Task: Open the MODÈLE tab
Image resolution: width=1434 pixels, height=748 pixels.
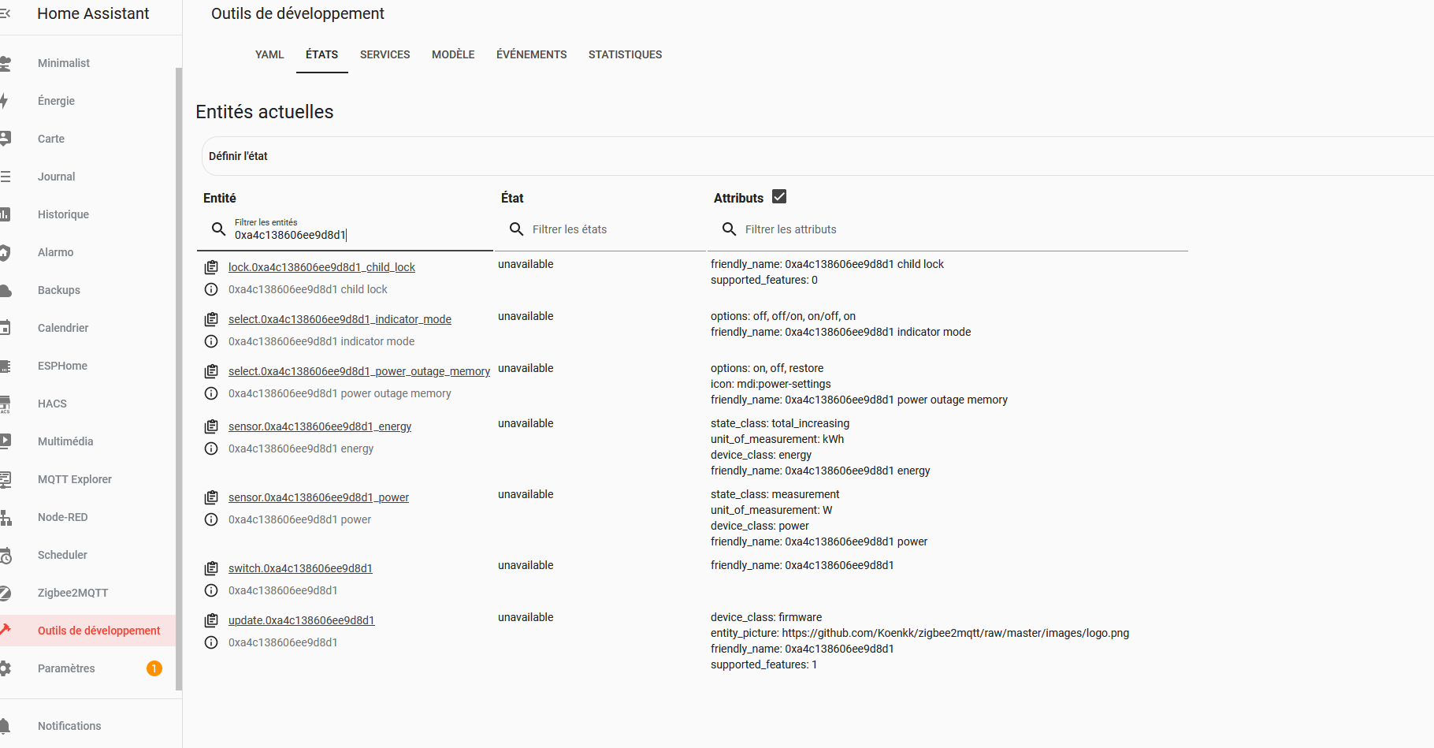Action: click(x=453, y=54)
